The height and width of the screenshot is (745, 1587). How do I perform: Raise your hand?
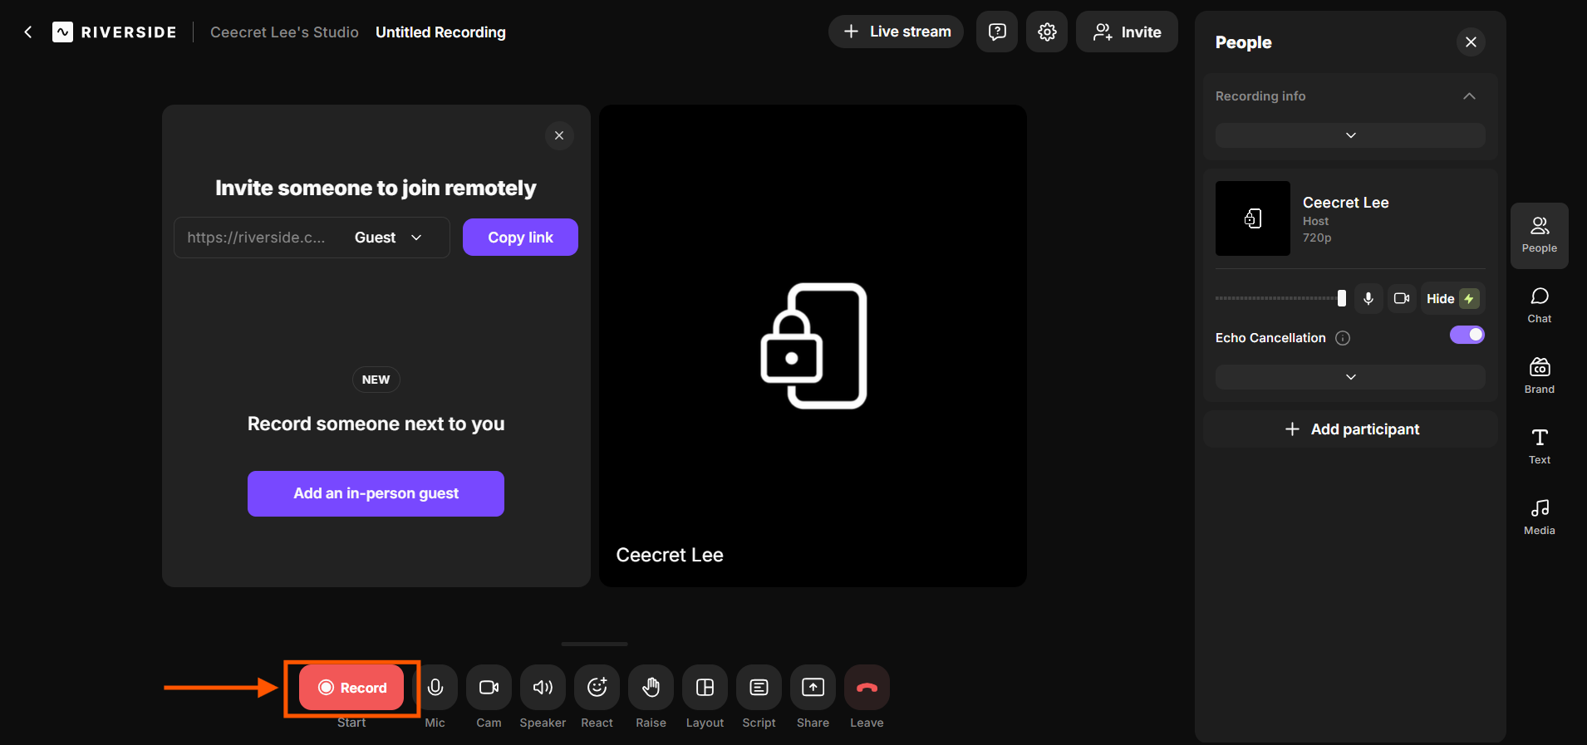651,688
